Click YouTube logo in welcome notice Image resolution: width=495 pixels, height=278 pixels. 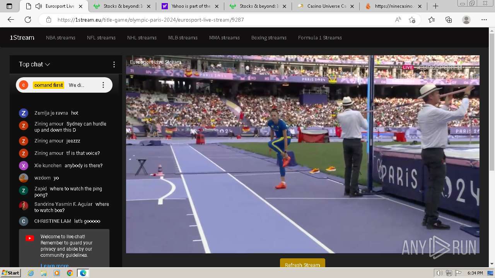click(x=30, y=238)
